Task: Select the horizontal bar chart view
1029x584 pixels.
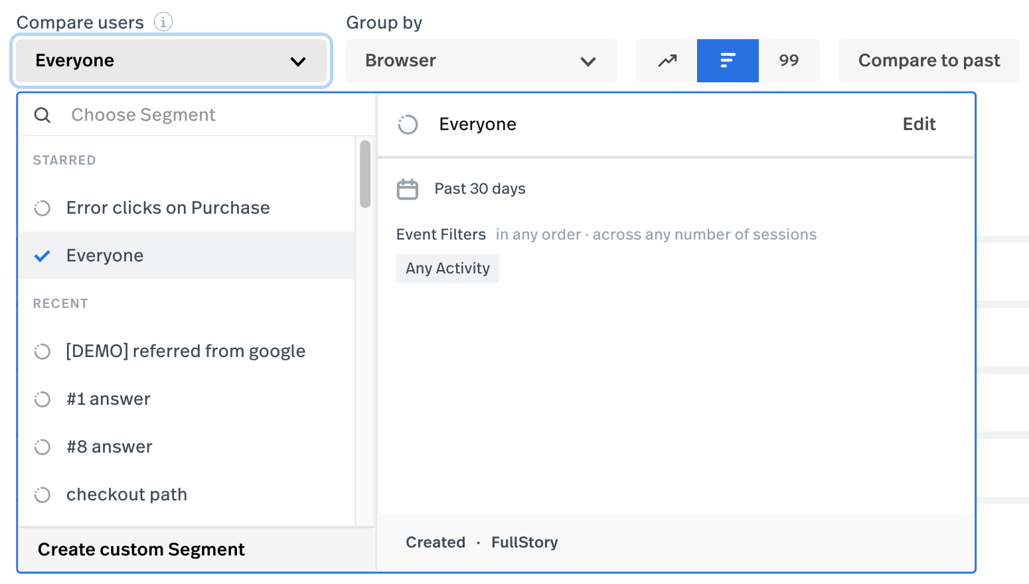Action: 728,60
